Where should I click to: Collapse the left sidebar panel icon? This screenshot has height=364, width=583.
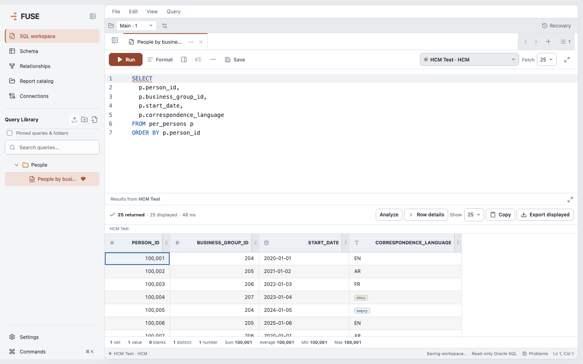(93, 16)
